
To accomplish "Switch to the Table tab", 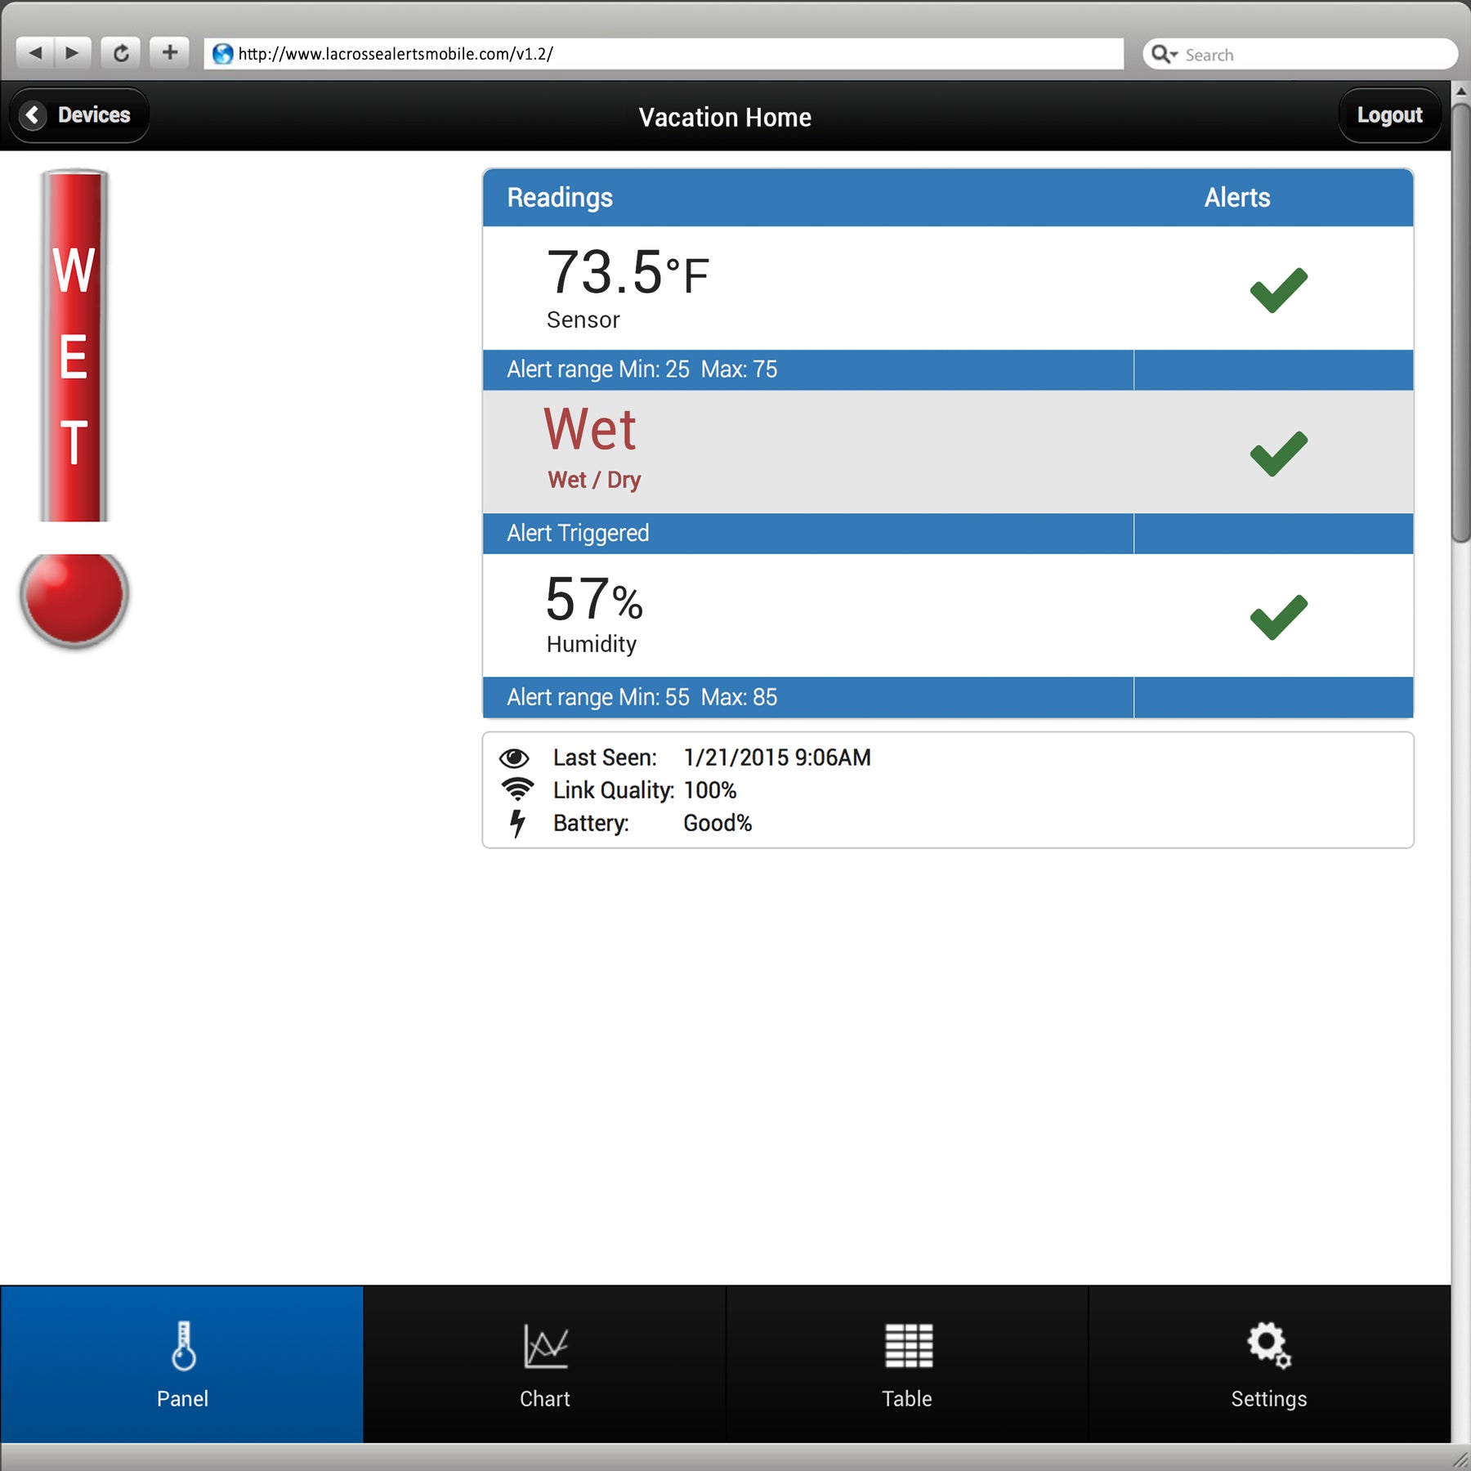I will point(907,1364).
